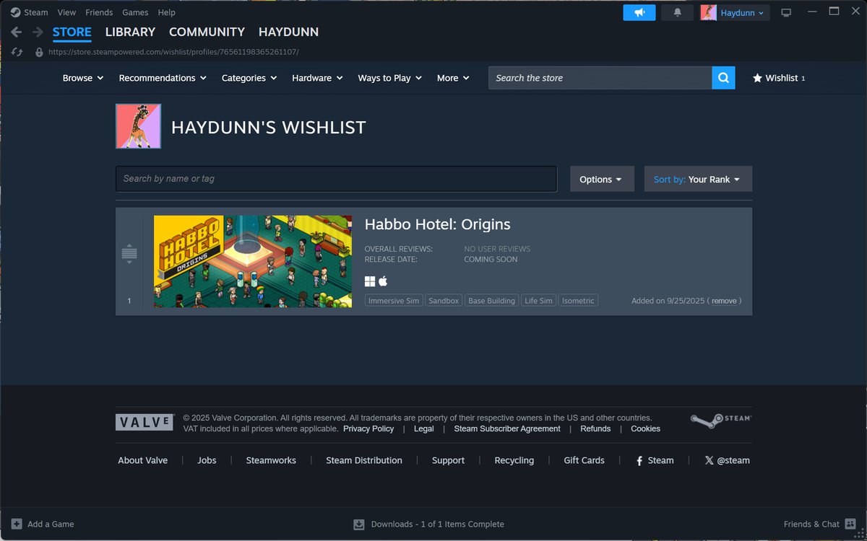This screenshot has height=541, width=867.
Task: Open the Haydunn account dropdown
Action: [x=742, y=13]
